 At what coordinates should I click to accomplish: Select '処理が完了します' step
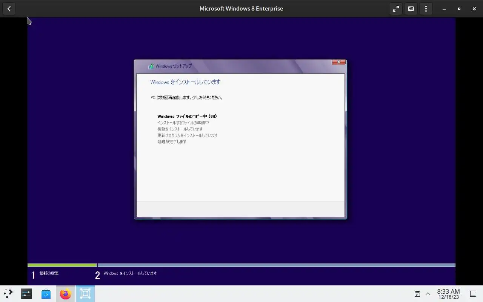click(x=172, y=142)
